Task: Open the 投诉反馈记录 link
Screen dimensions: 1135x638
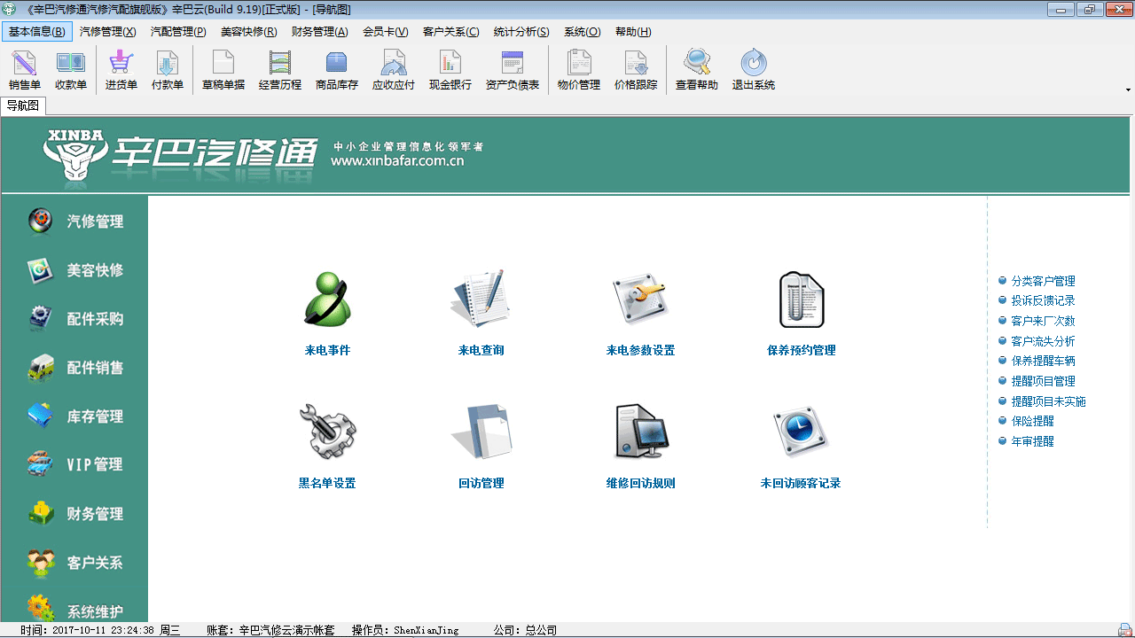Action: (x=1043, y=300)
